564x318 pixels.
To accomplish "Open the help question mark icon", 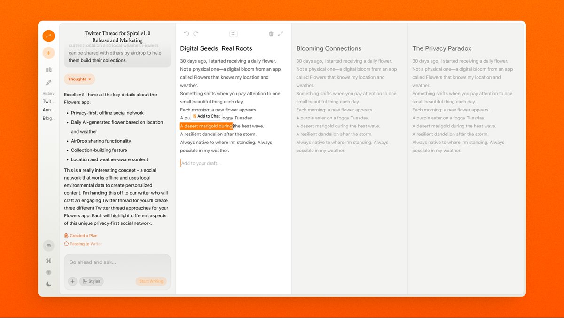I will (48, 272).
